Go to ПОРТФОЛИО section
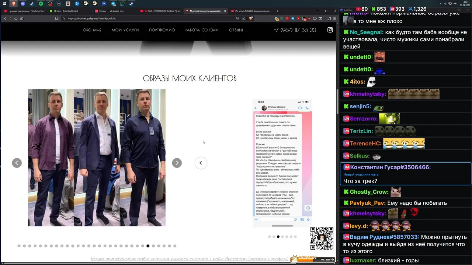 coord(162,30)
